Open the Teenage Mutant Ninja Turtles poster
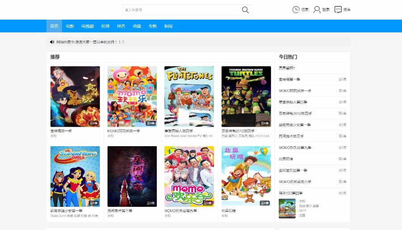Viewport: 402px width, 230px height. click(x=246, y=96)
